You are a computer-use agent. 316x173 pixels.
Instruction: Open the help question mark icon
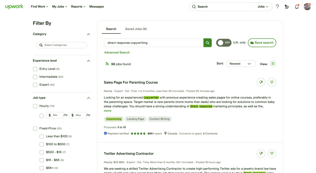[277, 6]
